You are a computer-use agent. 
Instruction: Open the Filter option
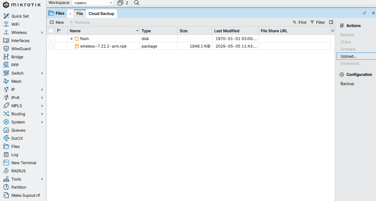[318, 22]
